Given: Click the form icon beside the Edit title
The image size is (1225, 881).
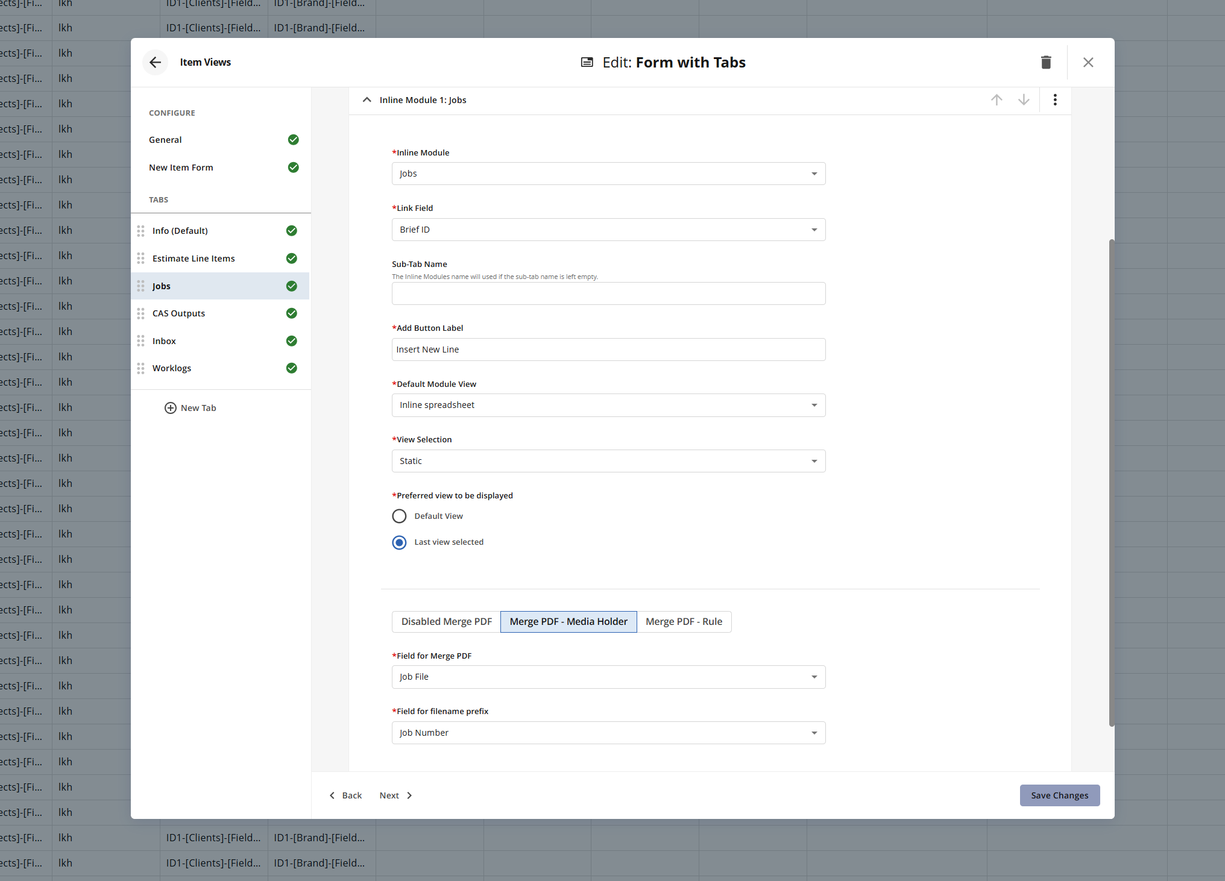Looking at the screenshot, I should 587,62.
